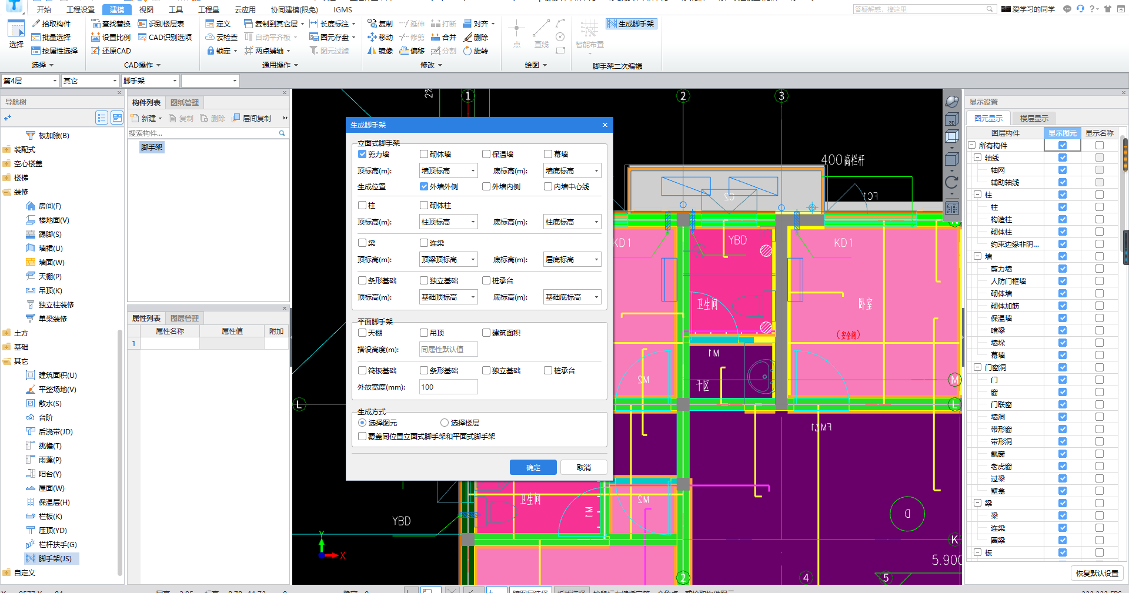The width and height of the screenshot is (1129, 593).
Task: Click the 识别楼层表 recognize floor table icon
Action: click(x=142, y=24)
